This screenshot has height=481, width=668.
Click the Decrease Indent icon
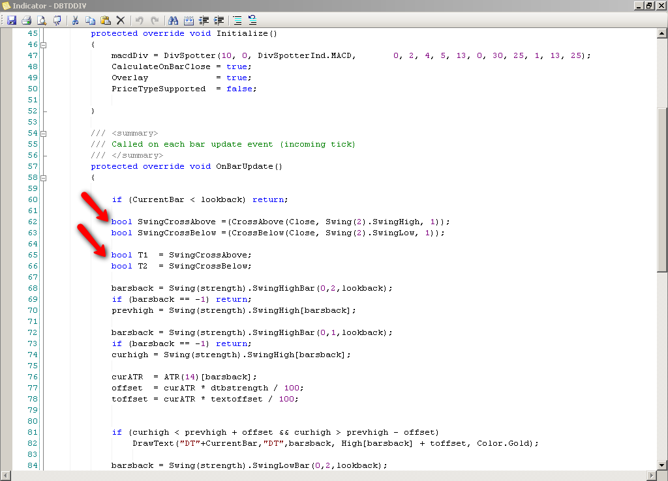point(204,20)
